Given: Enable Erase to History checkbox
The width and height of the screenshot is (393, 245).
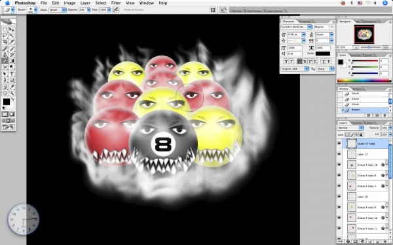Looking at the screenshot, I should [122, 10].
